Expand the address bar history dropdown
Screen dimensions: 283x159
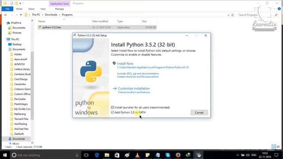[228, 15]
